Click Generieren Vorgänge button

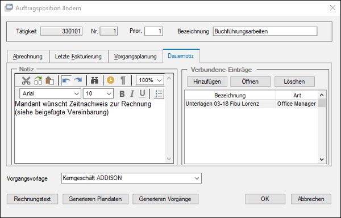pos(165,199)
